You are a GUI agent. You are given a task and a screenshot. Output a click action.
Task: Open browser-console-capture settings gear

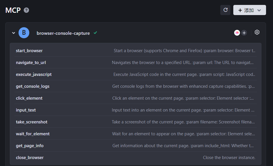tap(257, 32)
